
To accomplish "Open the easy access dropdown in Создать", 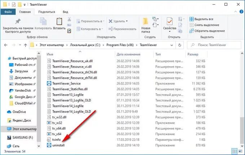I will point(156,25).
